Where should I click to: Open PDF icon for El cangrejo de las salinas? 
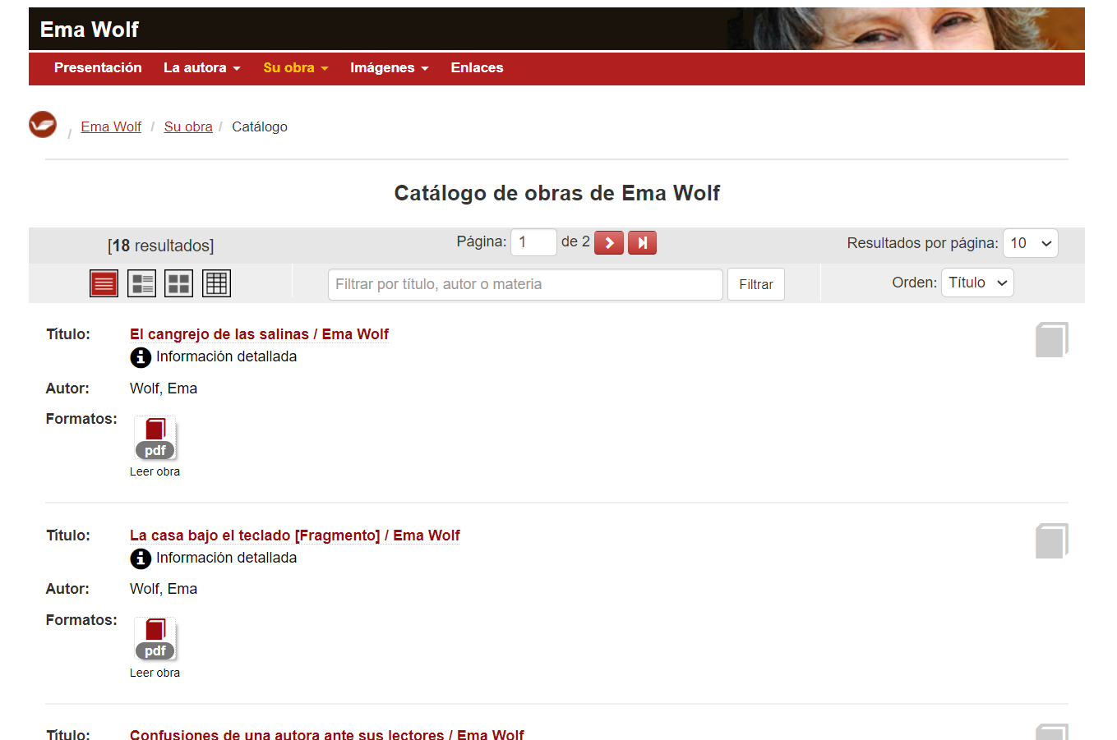click(155, 439)
